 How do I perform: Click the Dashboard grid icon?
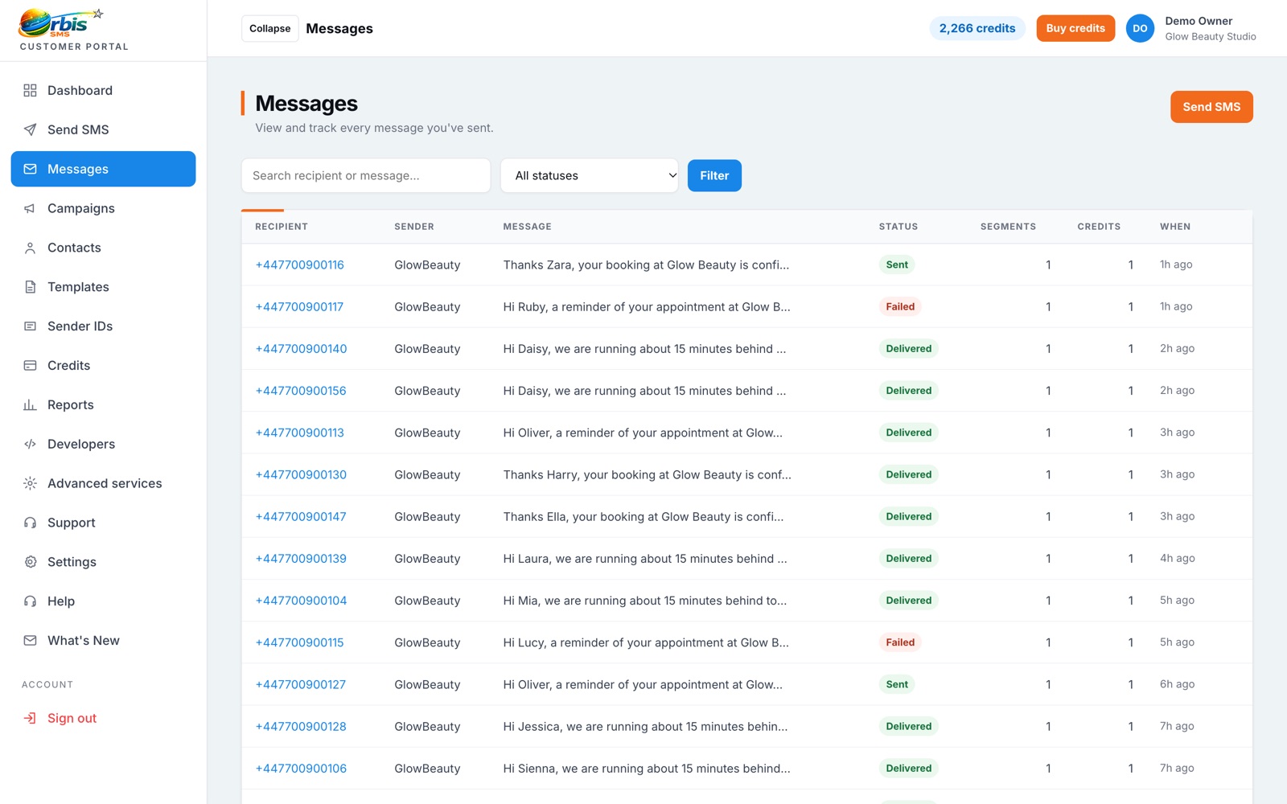30,90
